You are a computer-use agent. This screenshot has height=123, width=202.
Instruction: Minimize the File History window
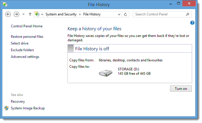coord(171,3)
